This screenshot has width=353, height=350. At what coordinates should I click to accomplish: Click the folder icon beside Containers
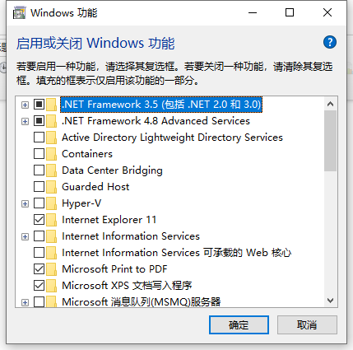pos(51,154)
